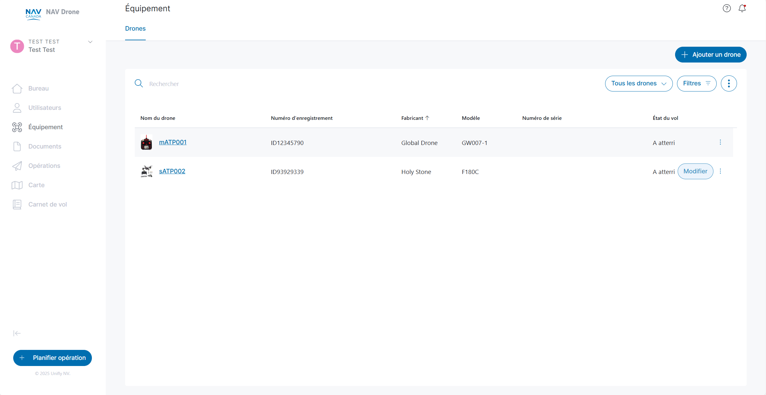This screenshot has height=395, width=766.
Task: Click A atterri status for sATP002
Action: point(664,172)
